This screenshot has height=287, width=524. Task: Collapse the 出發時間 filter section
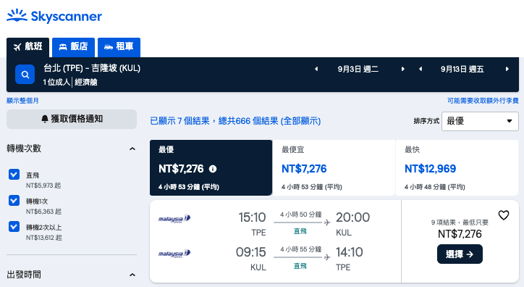[132, 275]
